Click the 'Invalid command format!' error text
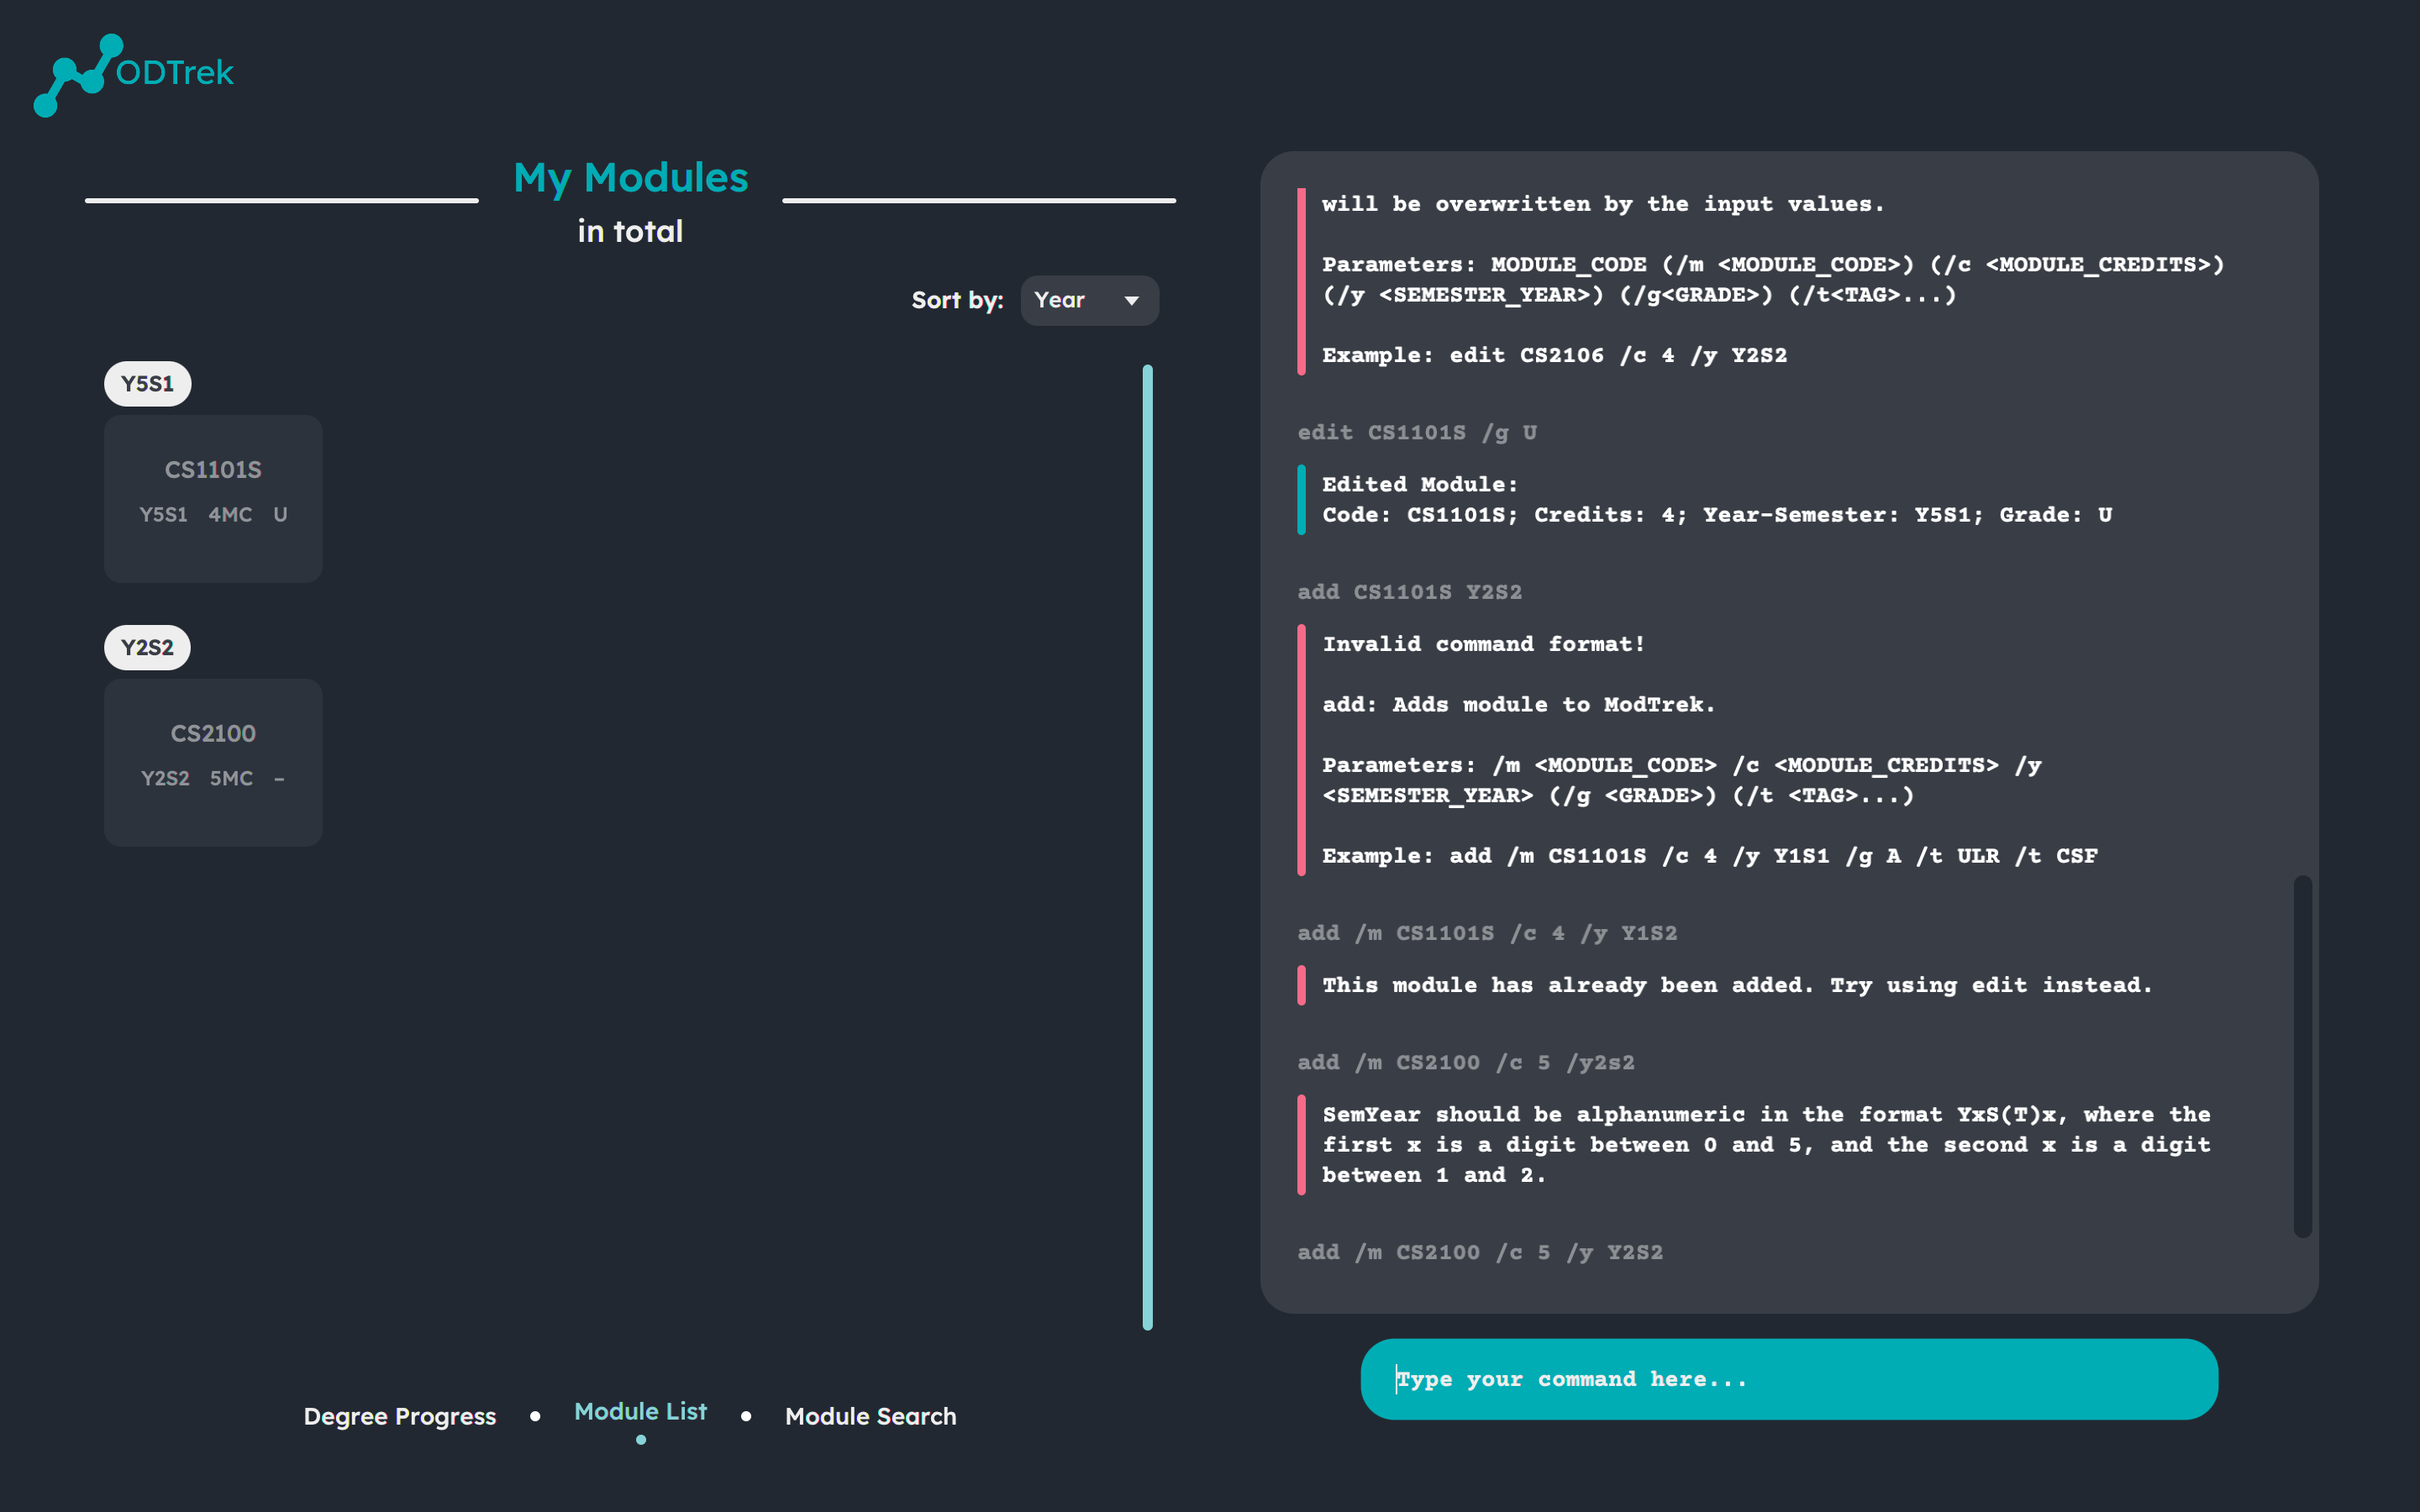 1484,644
